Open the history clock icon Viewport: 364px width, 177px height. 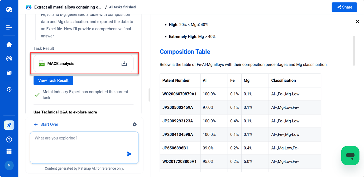[x=9, y=90]
